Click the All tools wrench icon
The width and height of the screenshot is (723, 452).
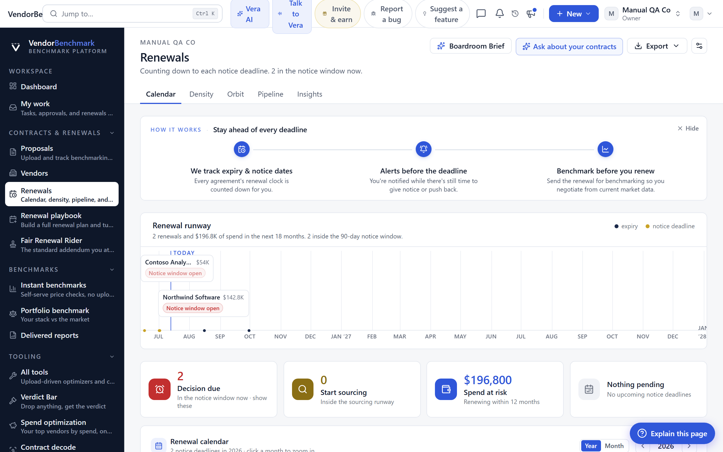13,376
